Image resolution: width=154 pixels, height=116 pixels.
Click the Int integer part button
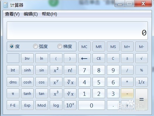coord(13,70)
